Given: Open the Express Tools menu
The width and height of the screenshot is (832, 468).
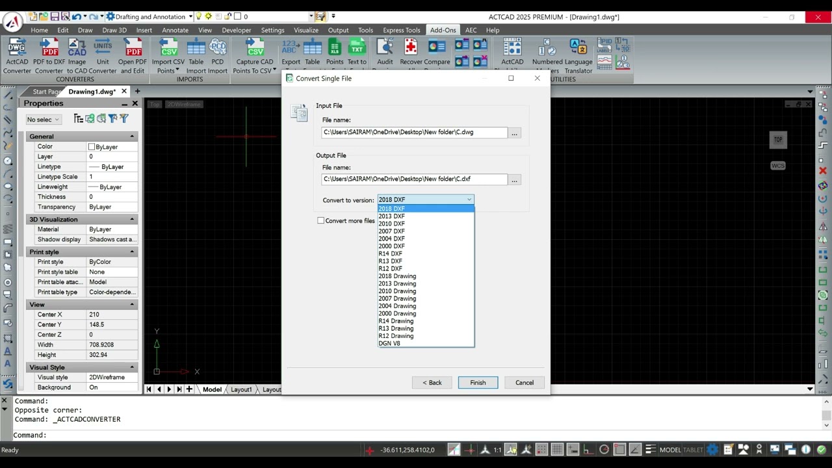Looking at the screenshot, I should (x=401, y=30).
